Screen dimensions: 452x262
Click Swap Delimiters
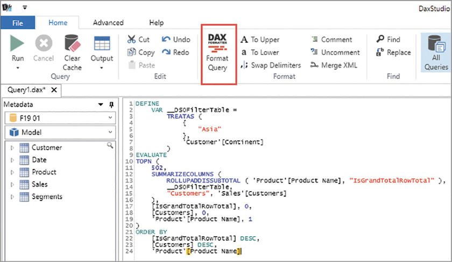click(271, 65)
